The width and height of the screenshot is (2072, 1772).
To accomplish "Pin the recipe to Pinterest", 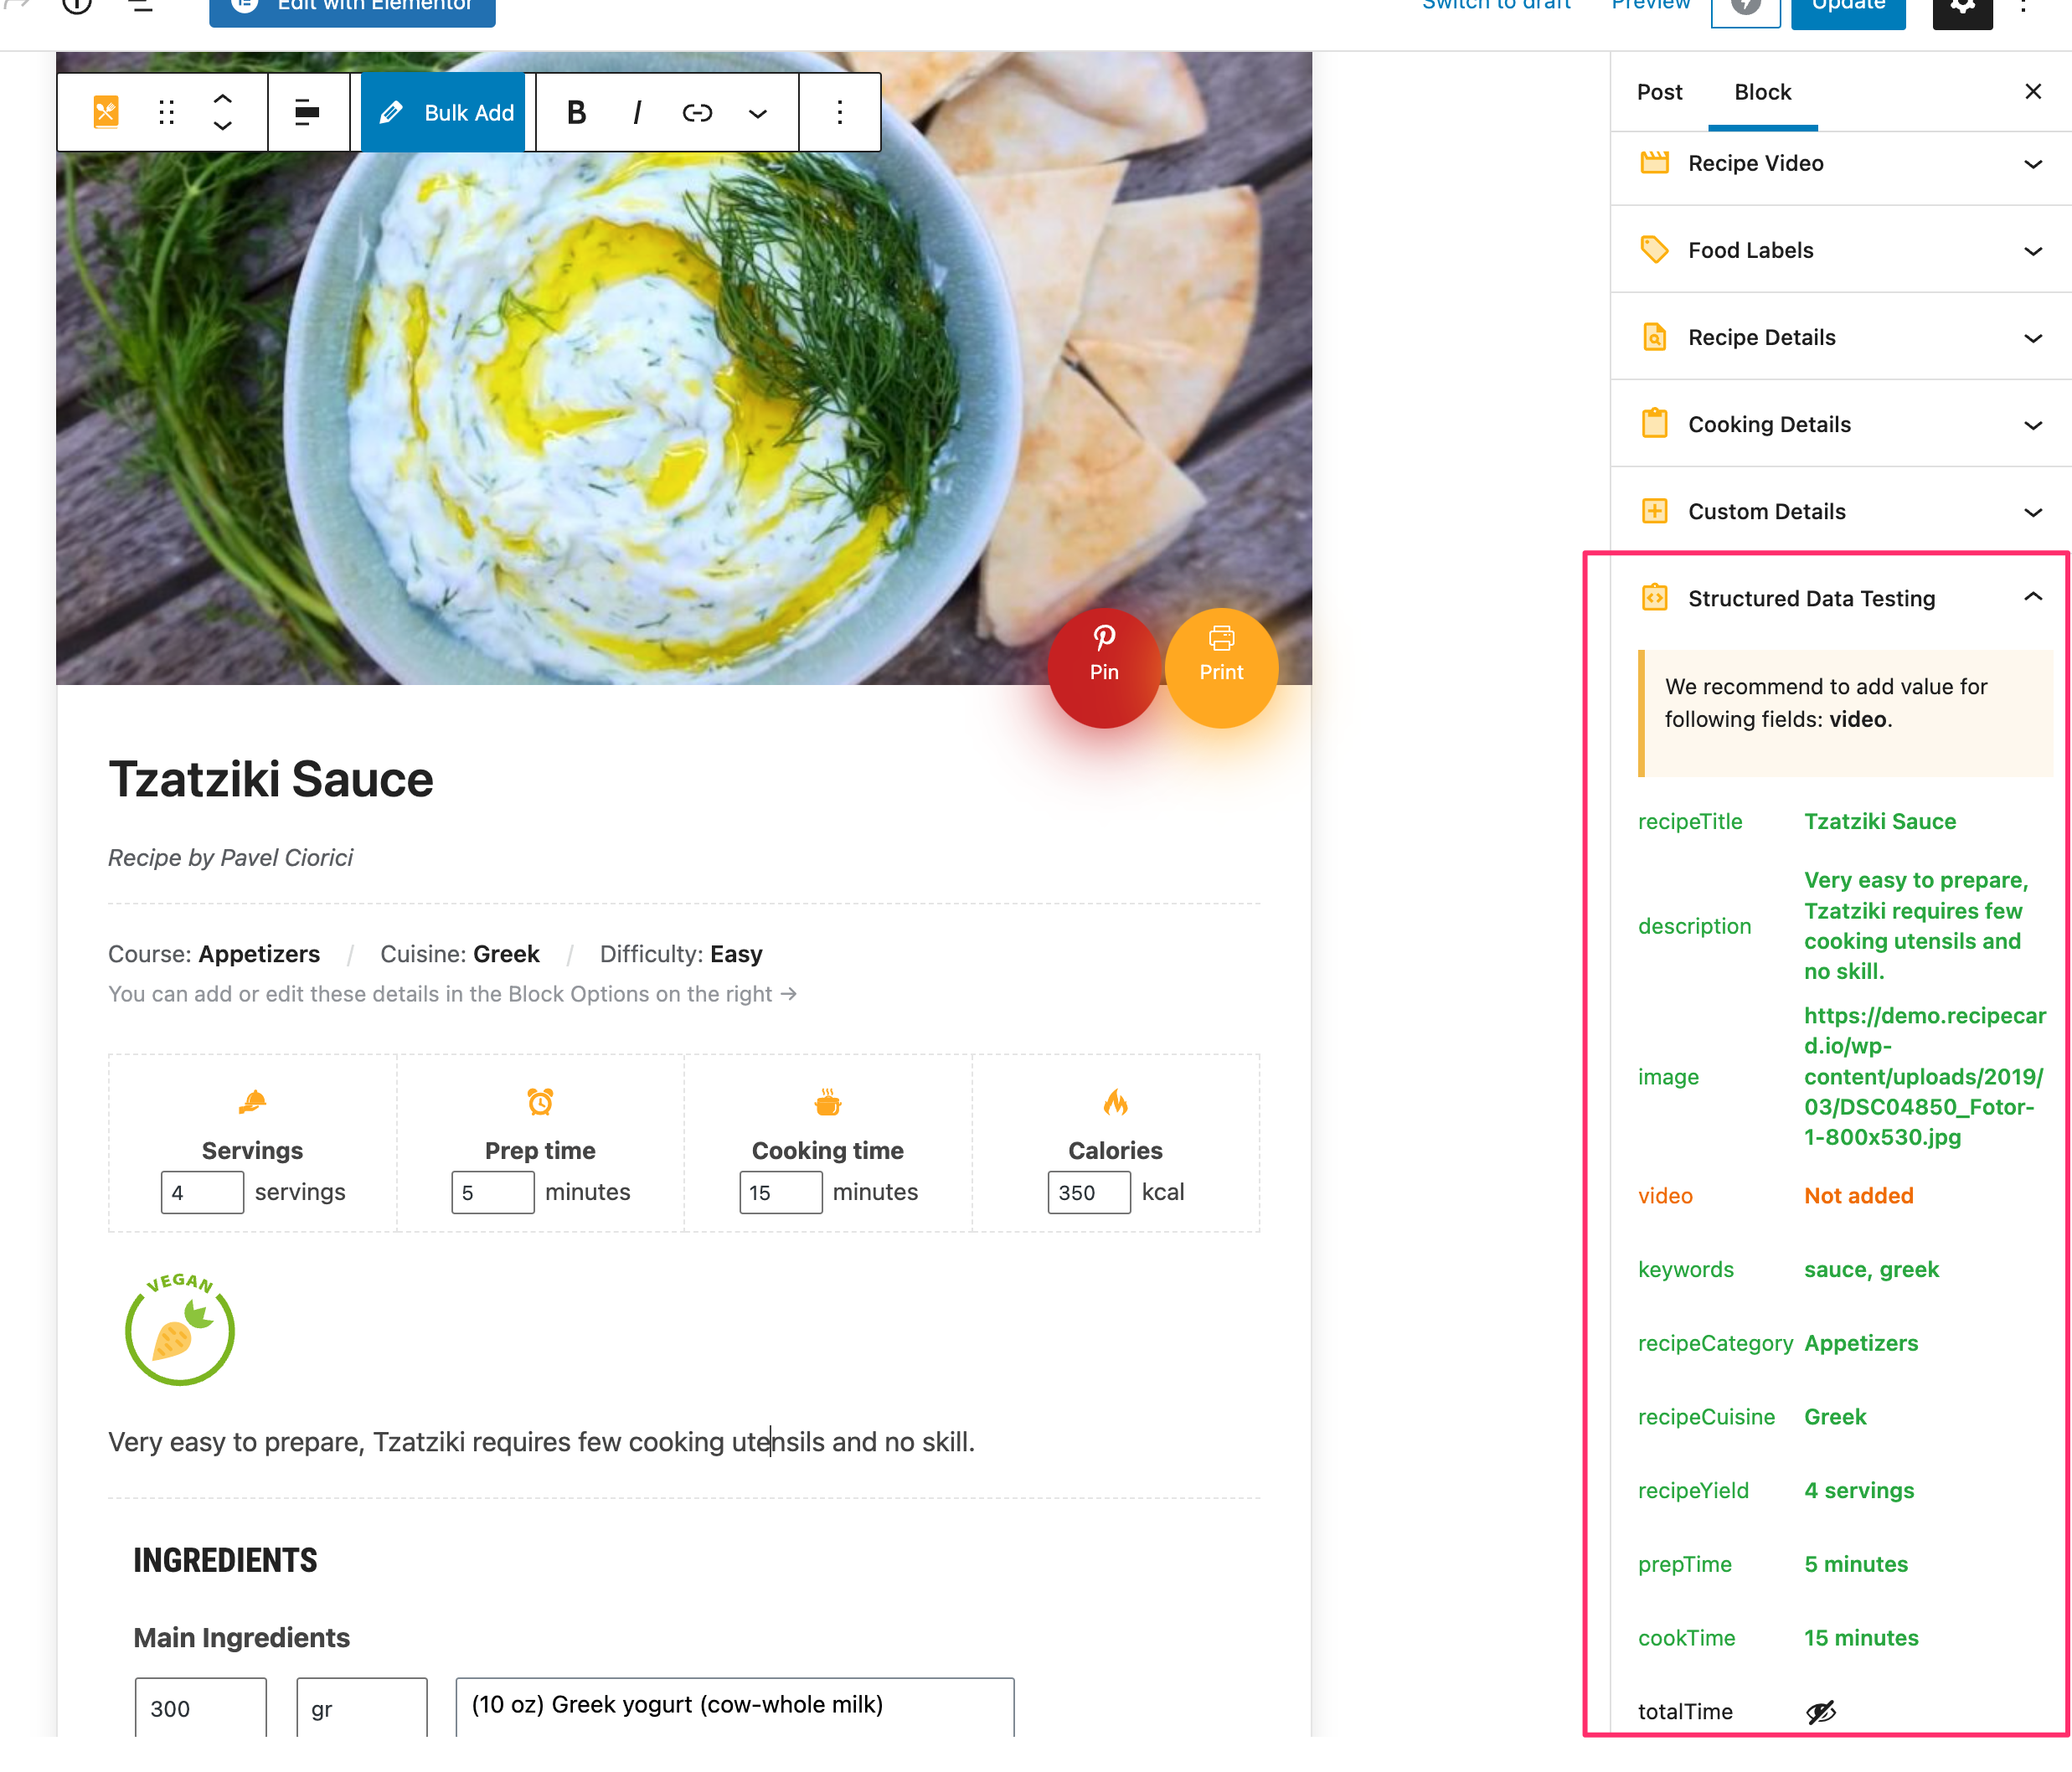I will 1104,667.
